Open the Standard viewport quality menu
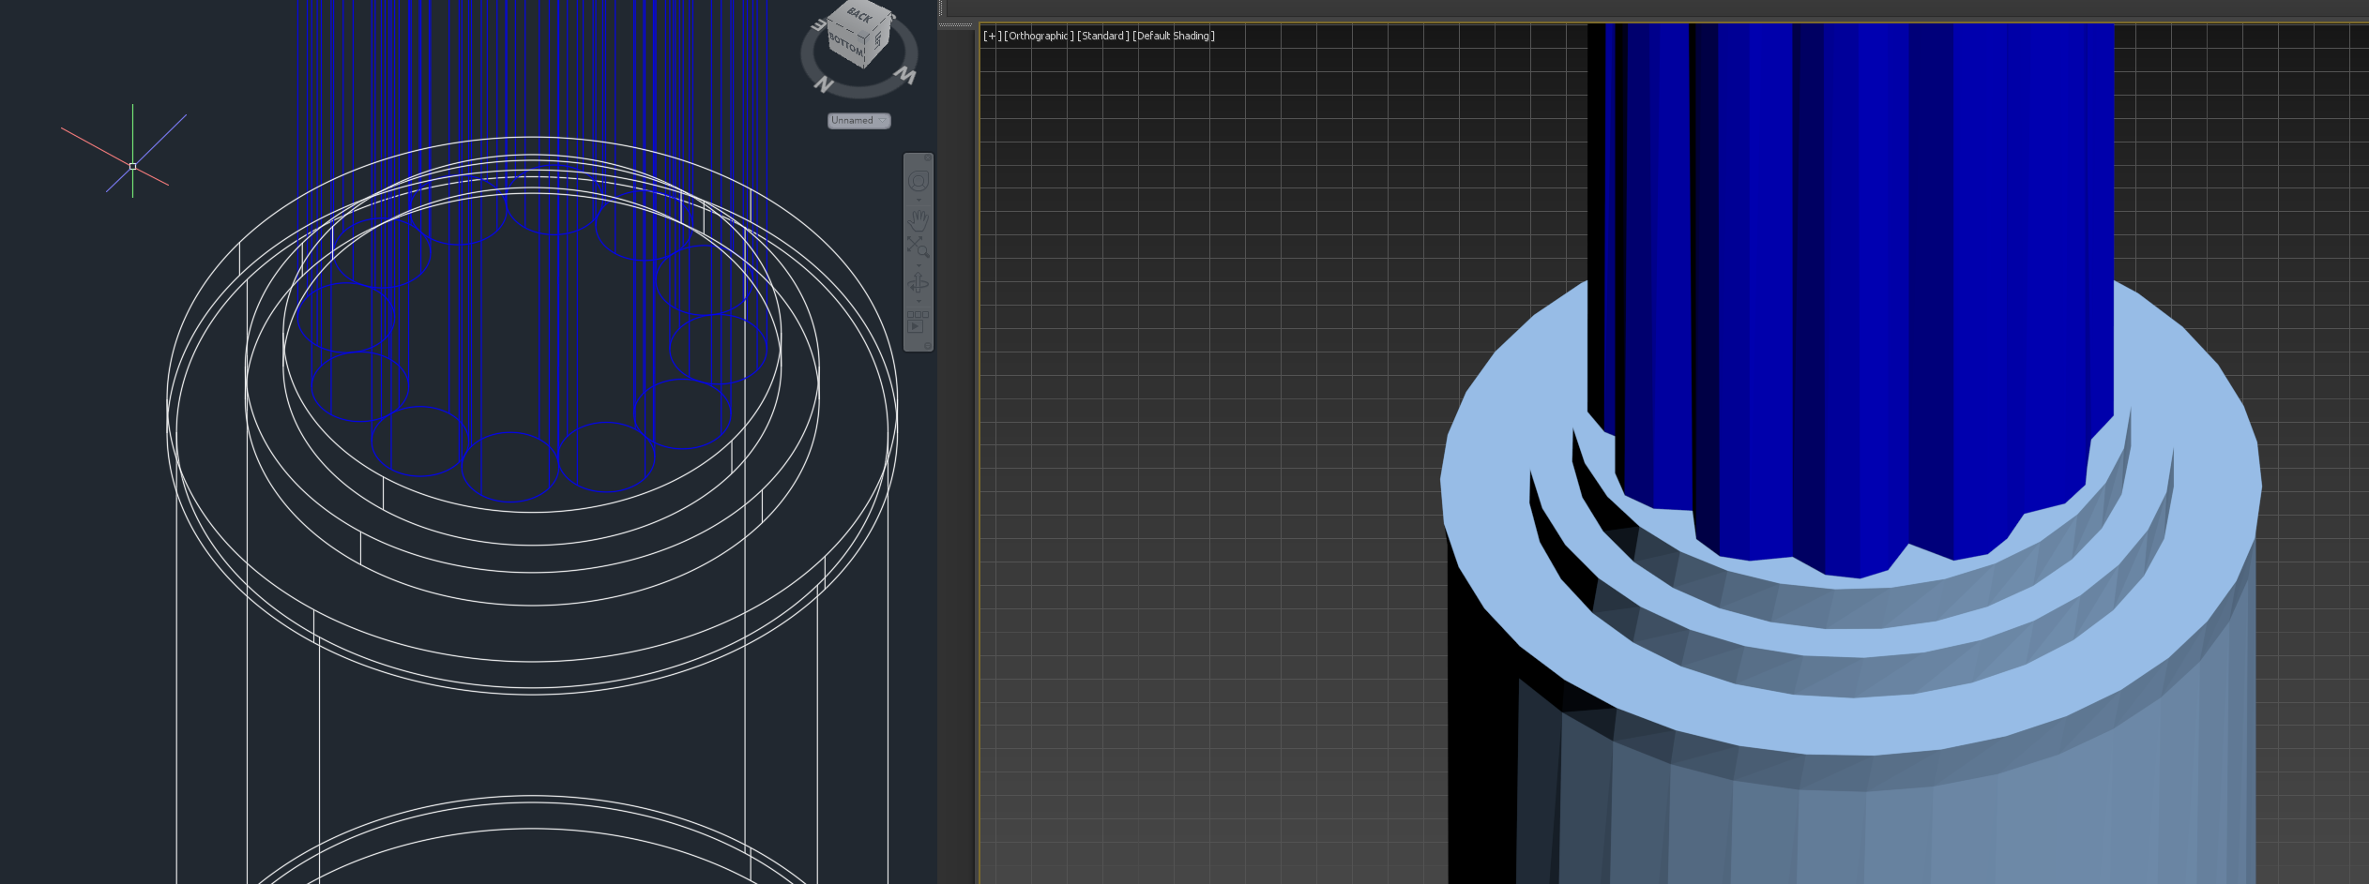Screen dimensions: 2369x884 pyautogui.click(x=1102, y=36)
